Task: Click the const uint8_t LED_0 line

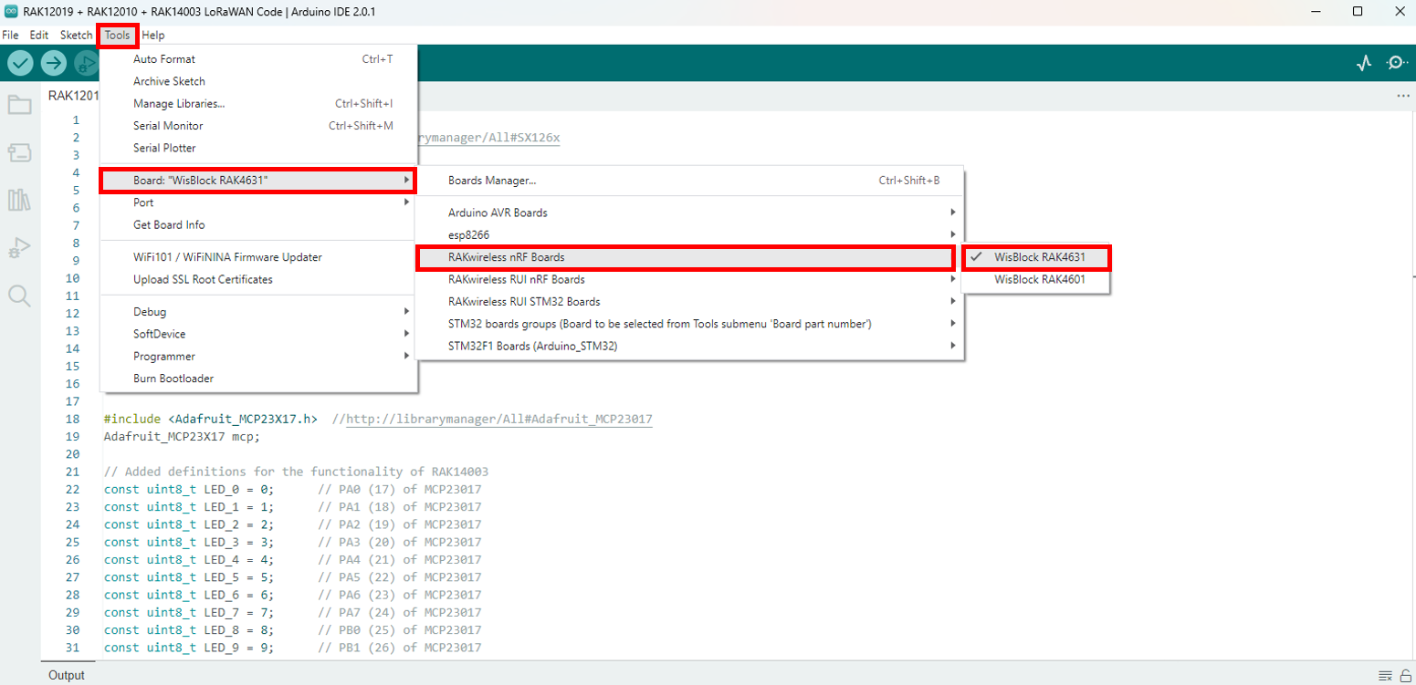Action: [x=292, y=490]
